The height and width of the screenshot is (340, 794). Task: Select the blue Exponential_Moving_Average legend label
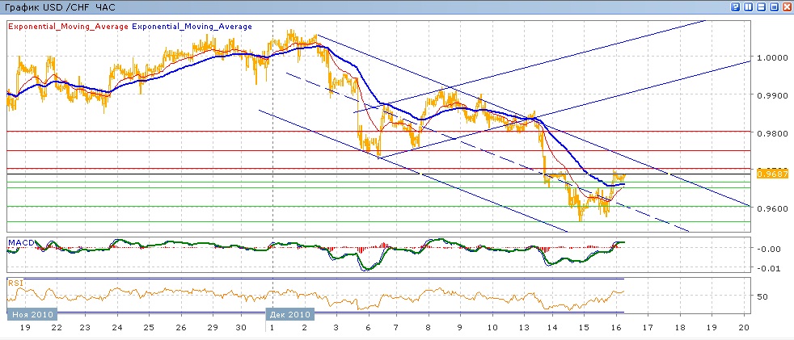(192, 27)
